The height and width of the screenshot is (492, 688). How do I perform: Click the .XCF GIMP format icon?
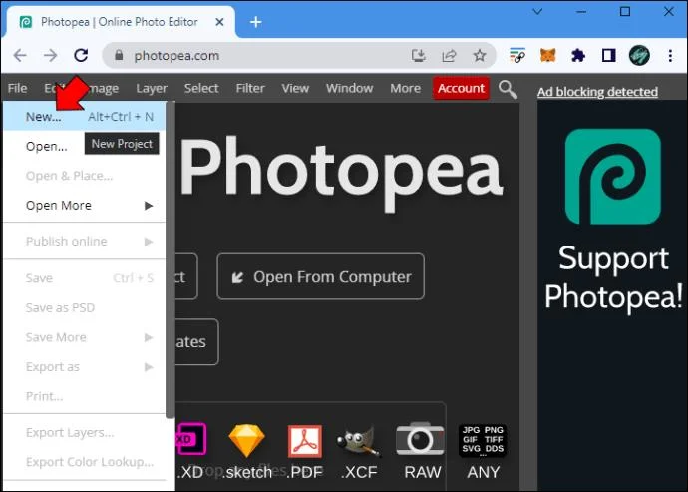359,441
